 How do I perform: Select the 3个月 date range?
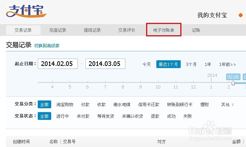pos(191,65)
